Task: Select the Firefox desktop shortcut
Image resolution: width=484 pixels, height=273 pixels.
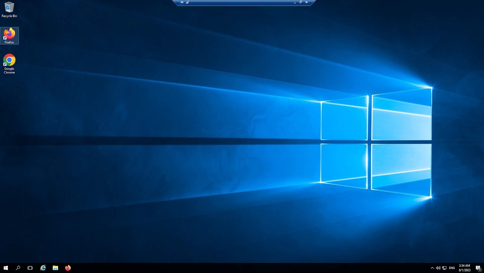Action: [9, 36]
